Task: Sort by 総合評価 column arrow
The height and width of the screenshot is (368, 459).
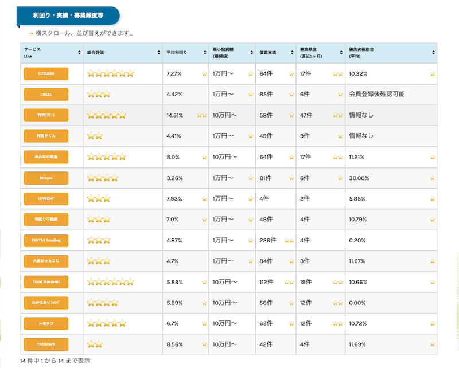Action: click(x=159, y=52)
